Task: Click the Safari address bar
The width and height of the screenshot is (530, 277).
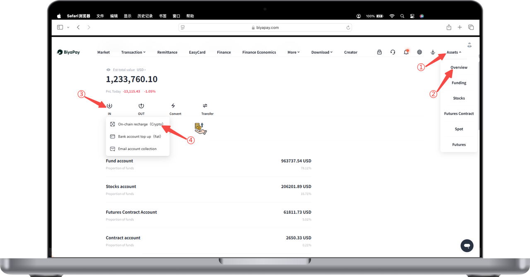Action: [x=265, y=27]
